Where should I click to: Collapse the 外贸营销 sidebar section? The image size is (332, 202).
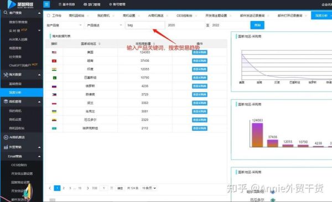39,147
